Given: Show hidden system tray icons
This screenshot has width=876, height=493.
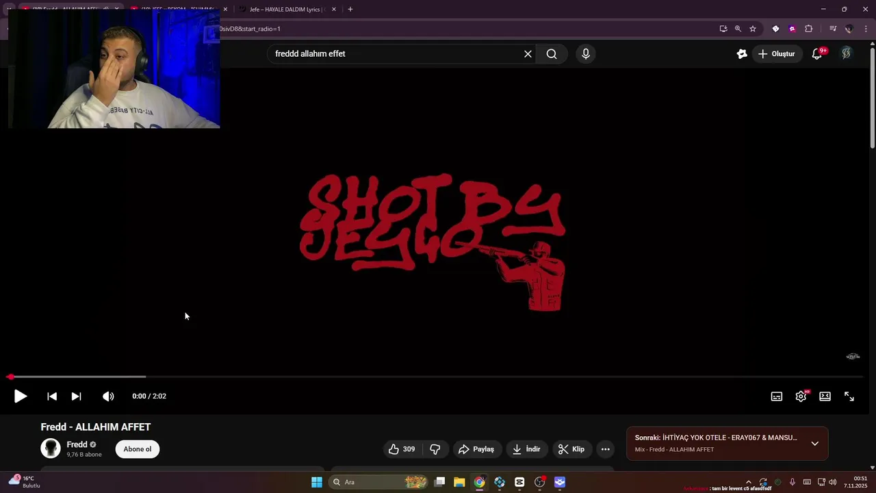Looking at the screenshot, I should tap(748, 482).
